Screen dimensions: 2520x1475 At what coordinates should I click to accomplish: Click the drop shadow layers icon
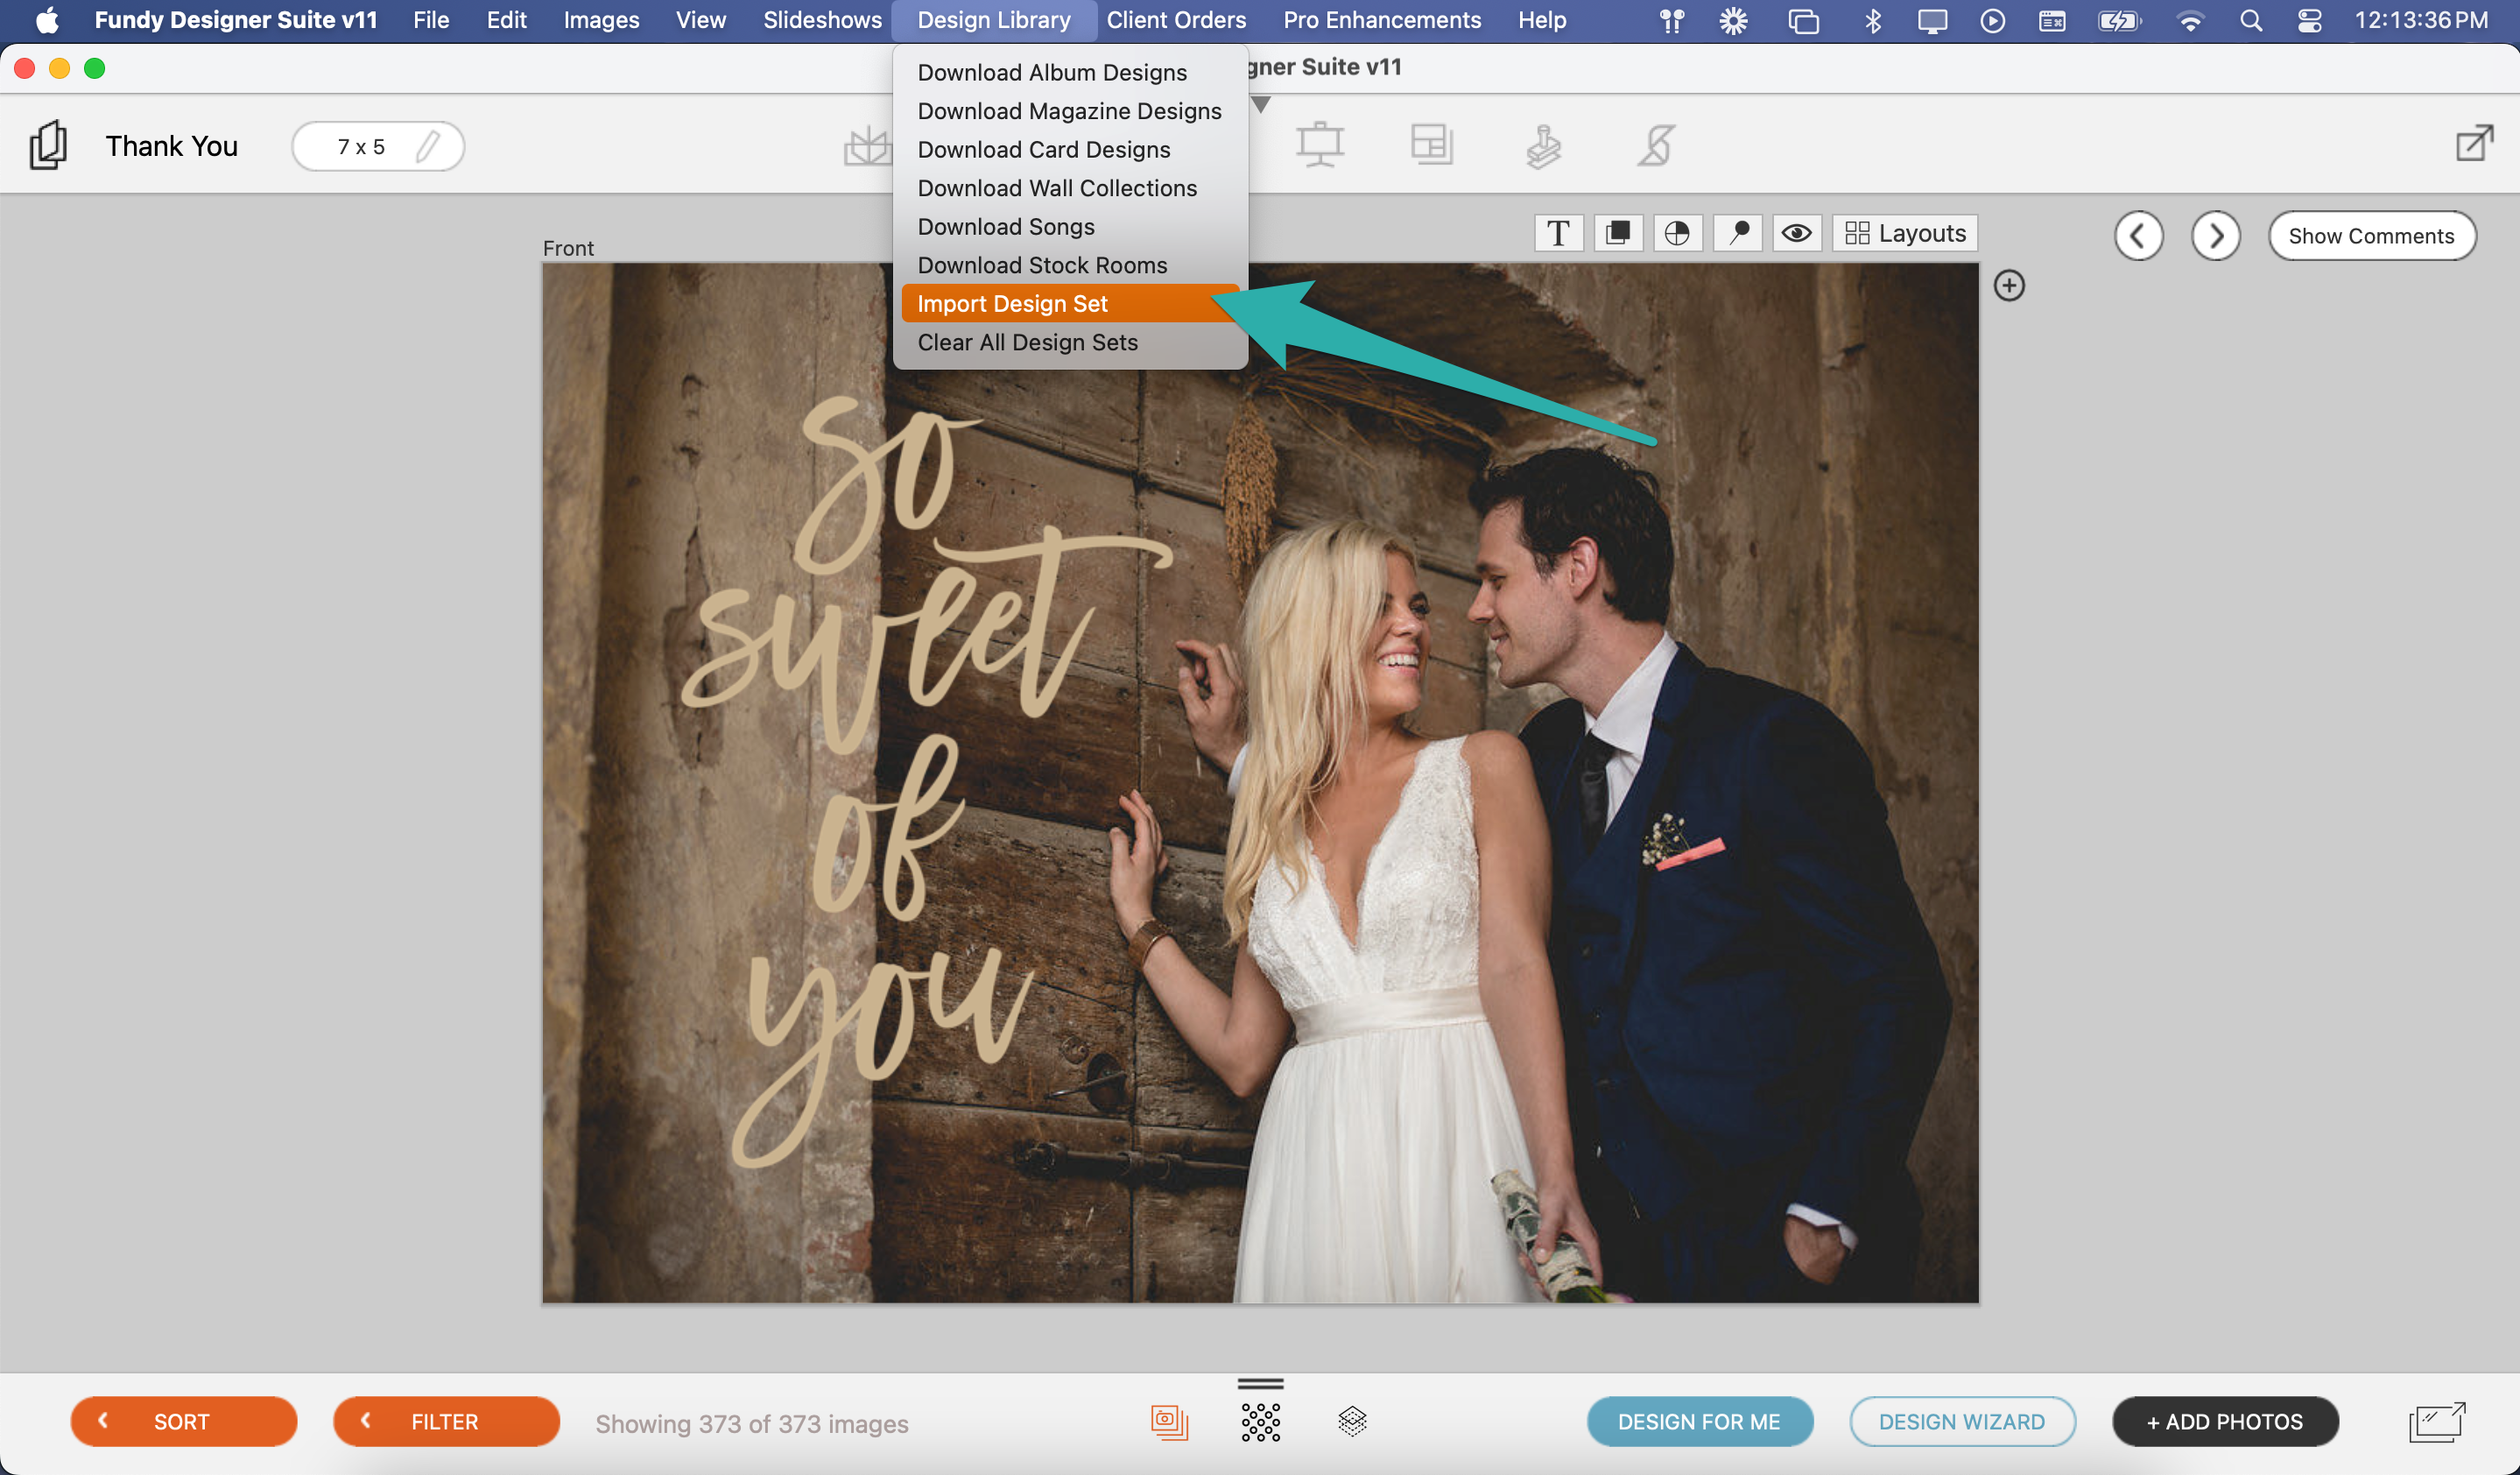tap(1618, 233)
